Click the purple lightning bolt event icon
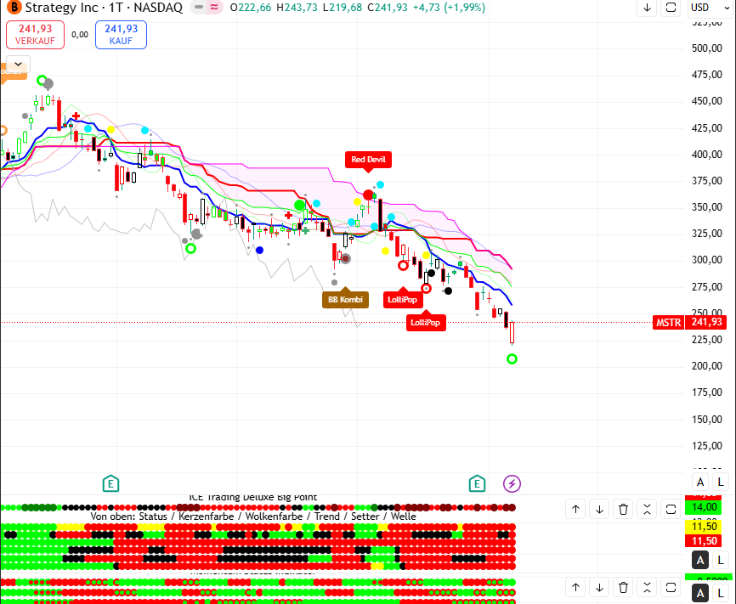 pyautogui.click(x=512, y=483)
